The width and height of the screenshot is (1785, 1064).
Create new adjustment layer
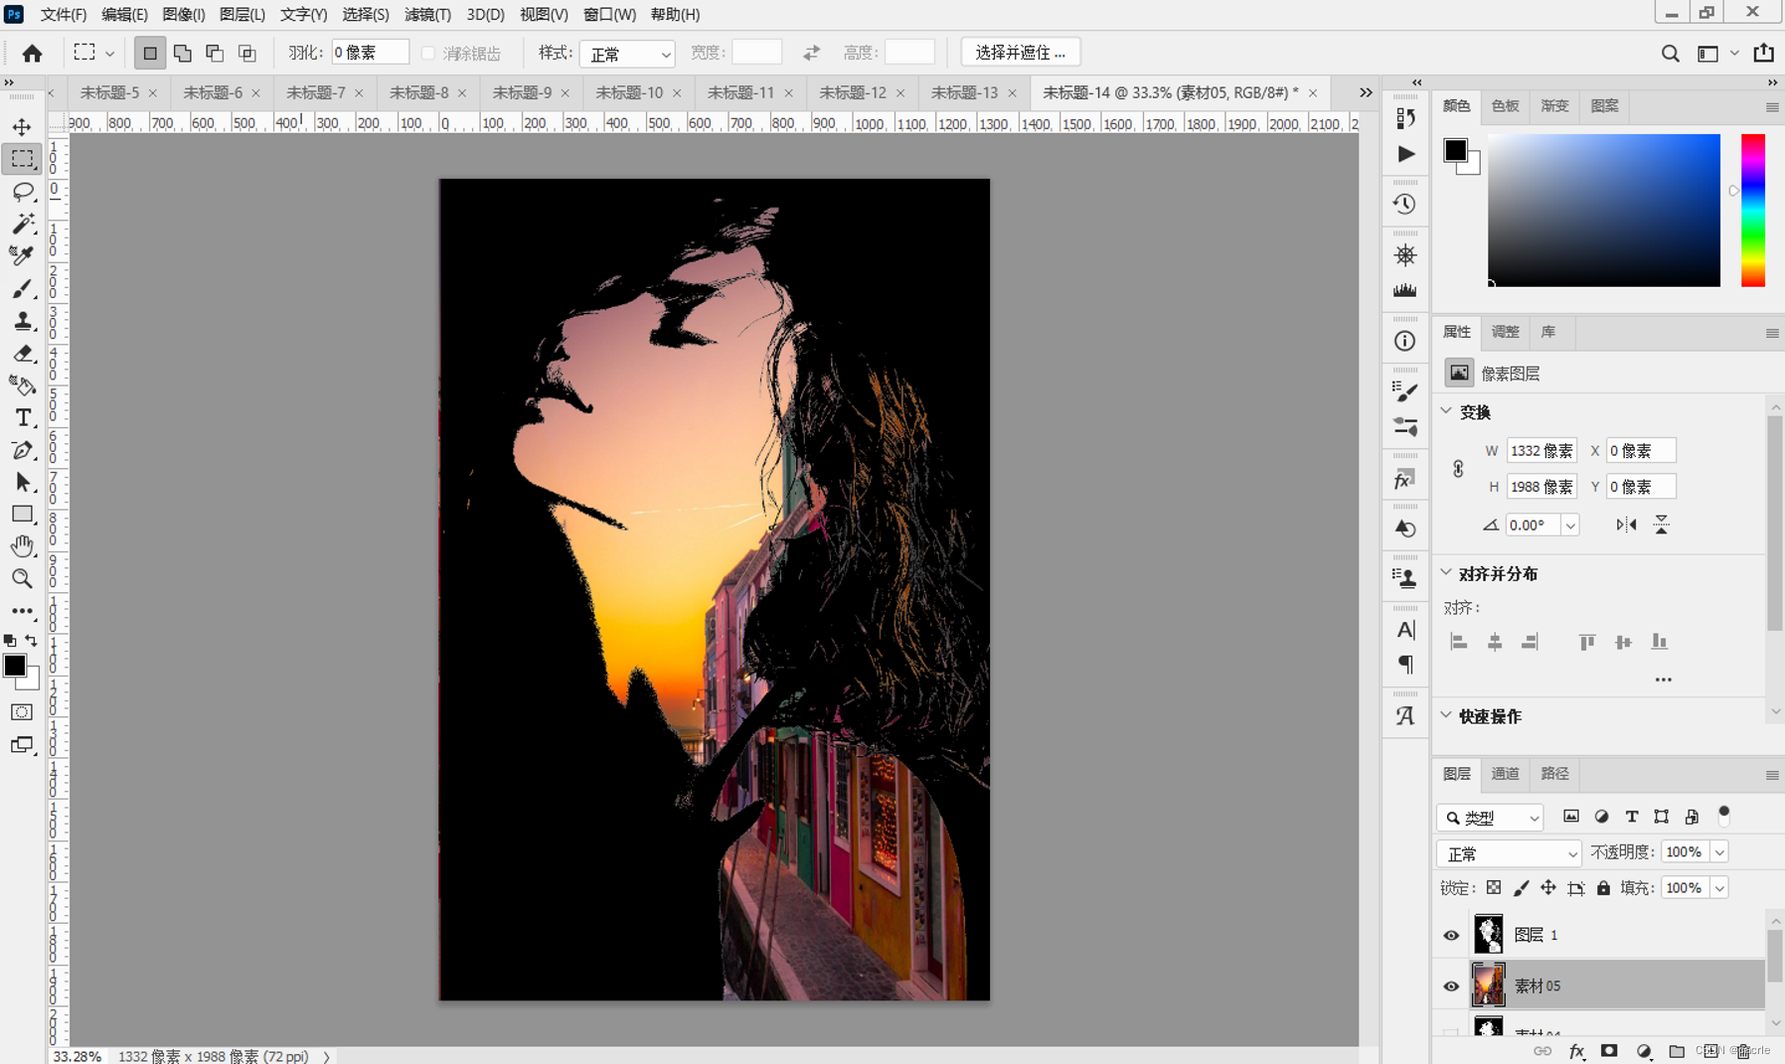1643,1051
